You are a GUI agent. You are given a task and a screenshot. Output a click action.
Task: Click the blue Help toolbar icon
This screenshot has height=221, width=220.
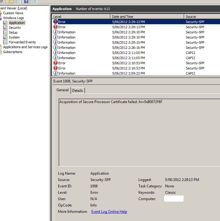tap(26, 2)
